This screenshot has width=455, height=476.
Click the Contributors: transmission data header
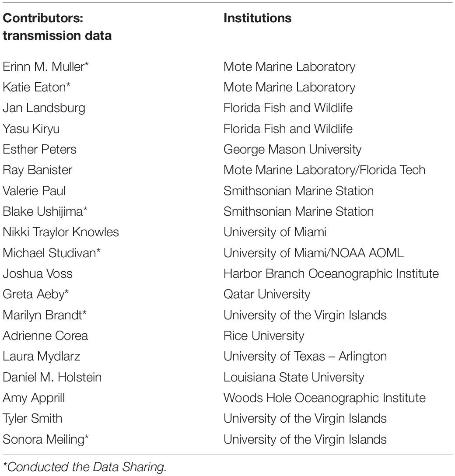(57, 27)
